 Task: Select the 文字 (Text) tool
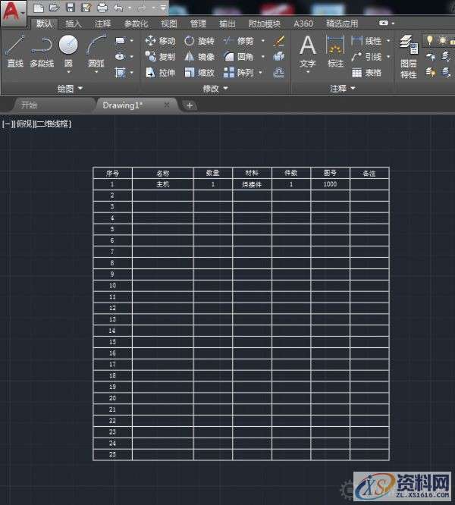308,52
